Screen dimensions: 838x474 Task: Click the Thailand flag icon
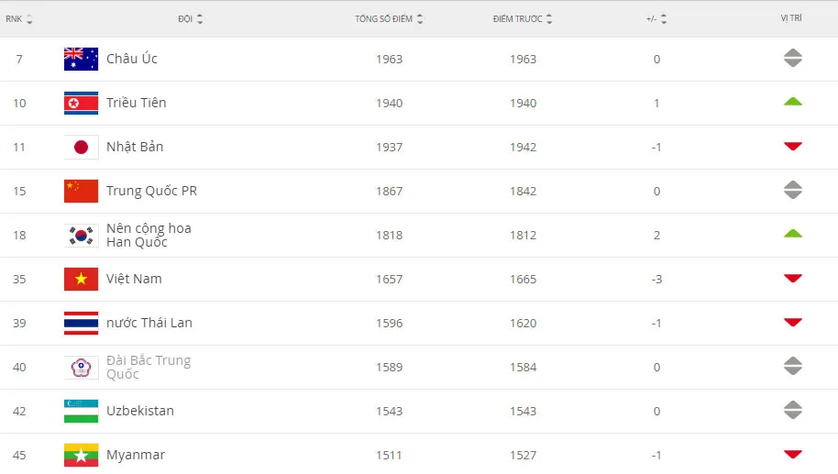(82, 323)
